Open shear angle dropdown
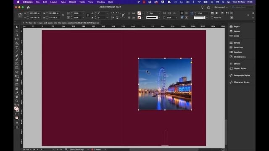The height and width of the screenshot is (151, 269). pos(107,18)
